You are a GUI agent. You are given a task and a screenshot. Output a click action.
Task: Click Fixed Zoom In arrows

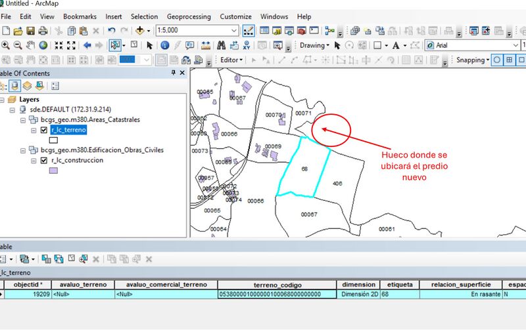pos(59,45)
